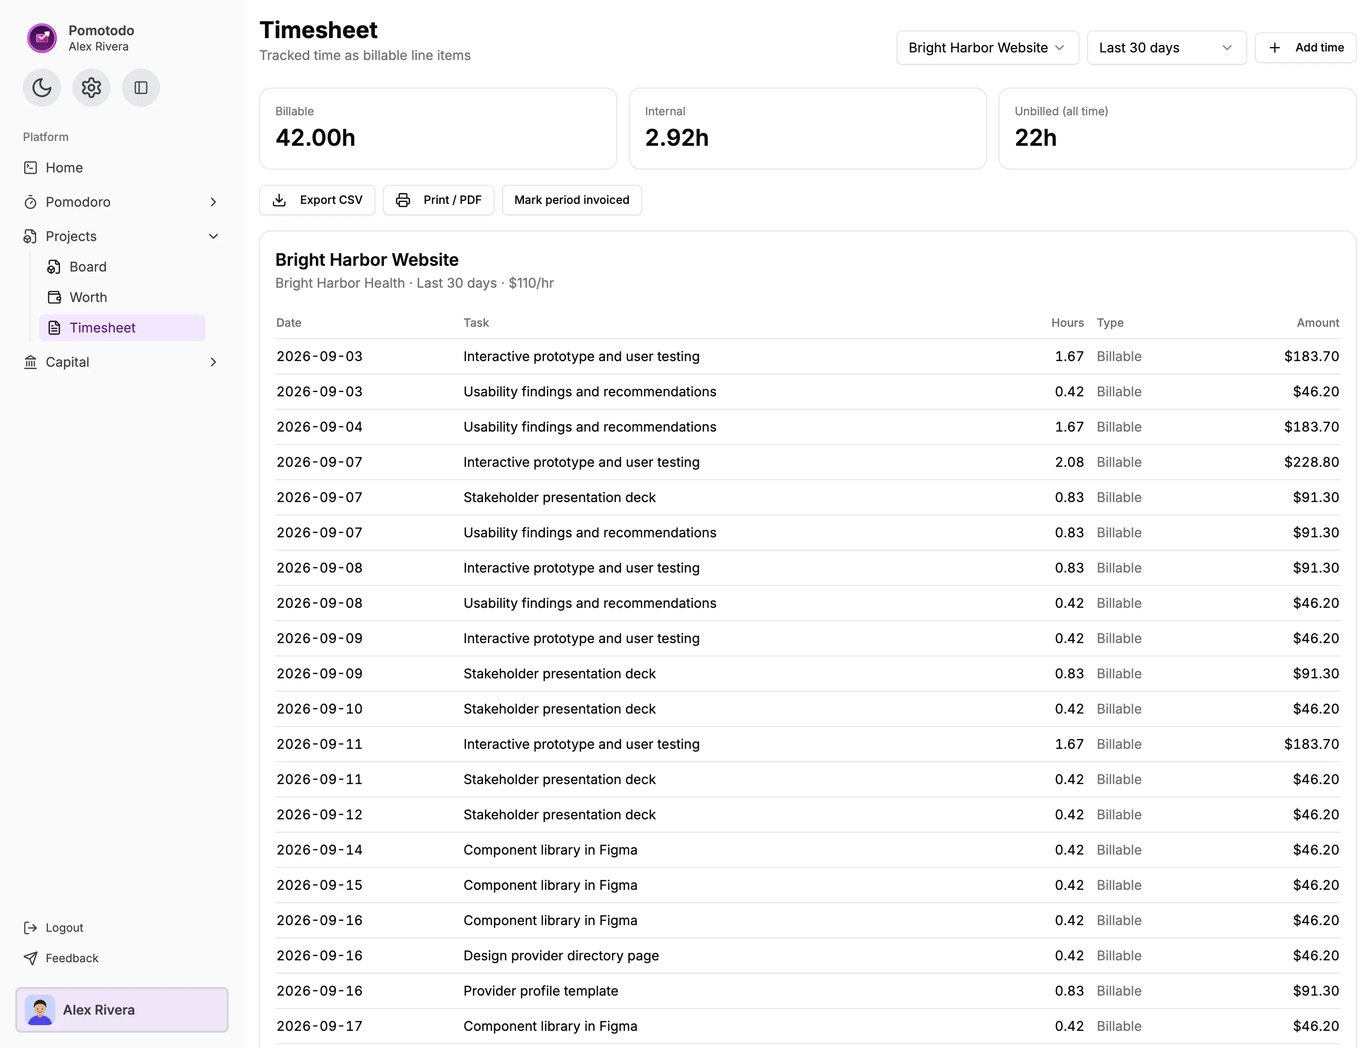This screenshot has height=1048, width=1372.
Task: Click the Timesheet document icon
Action: click(54, 328)
